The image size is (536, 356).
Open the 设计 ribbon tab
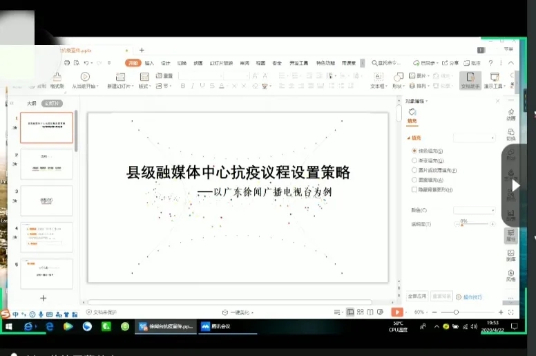pyautogui.click(x=166, y=63)
